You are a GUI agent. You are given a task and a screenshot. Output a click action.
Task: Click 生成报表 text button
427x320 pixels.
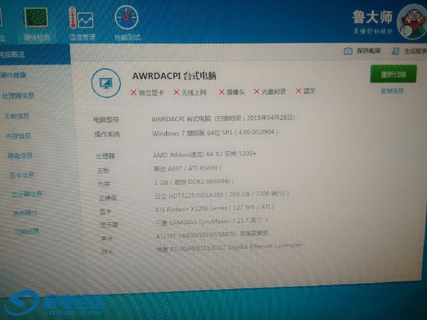[415, 51]
